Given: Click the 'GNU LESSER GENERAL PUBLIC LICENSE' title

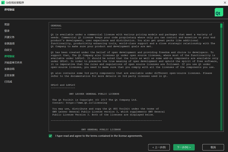Looking at the screenshot, I should point(94,94).
